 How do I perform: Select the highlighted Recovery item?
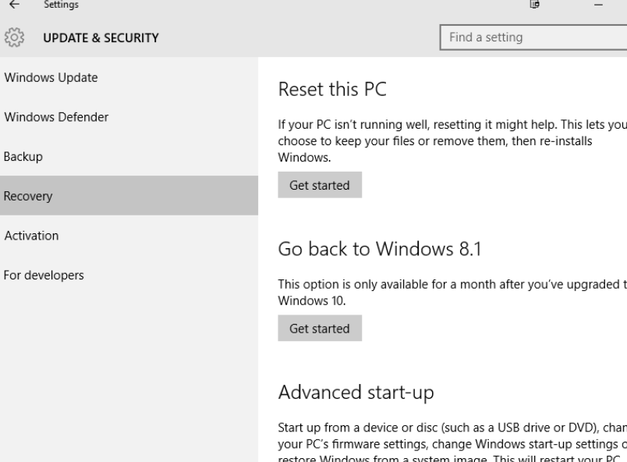[28, 197]
